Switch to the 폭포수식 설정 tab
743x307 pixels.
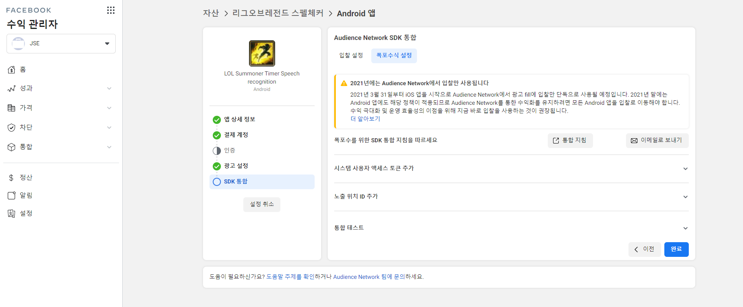[394, 55]
